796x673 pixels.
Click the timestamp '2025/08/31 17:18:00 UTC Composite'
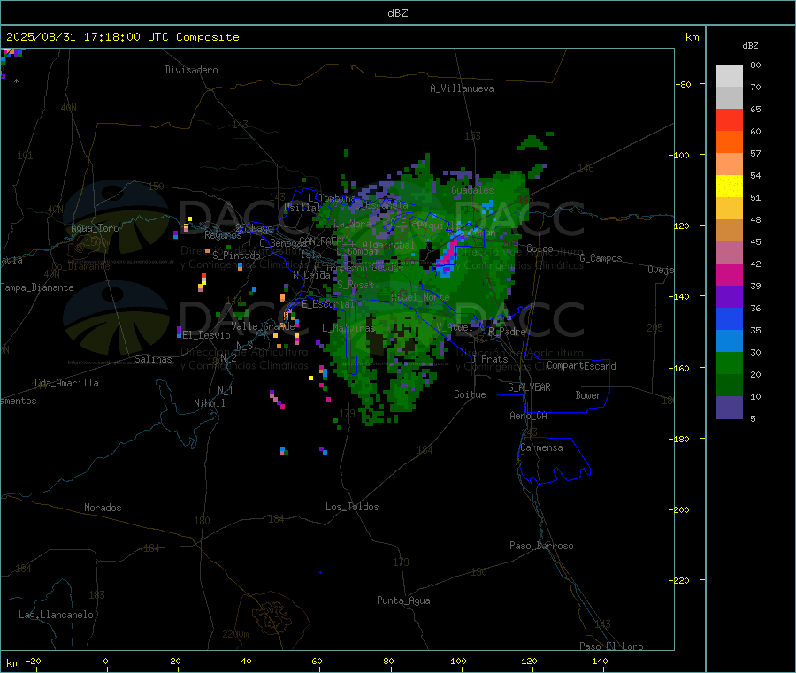point(122,37)
